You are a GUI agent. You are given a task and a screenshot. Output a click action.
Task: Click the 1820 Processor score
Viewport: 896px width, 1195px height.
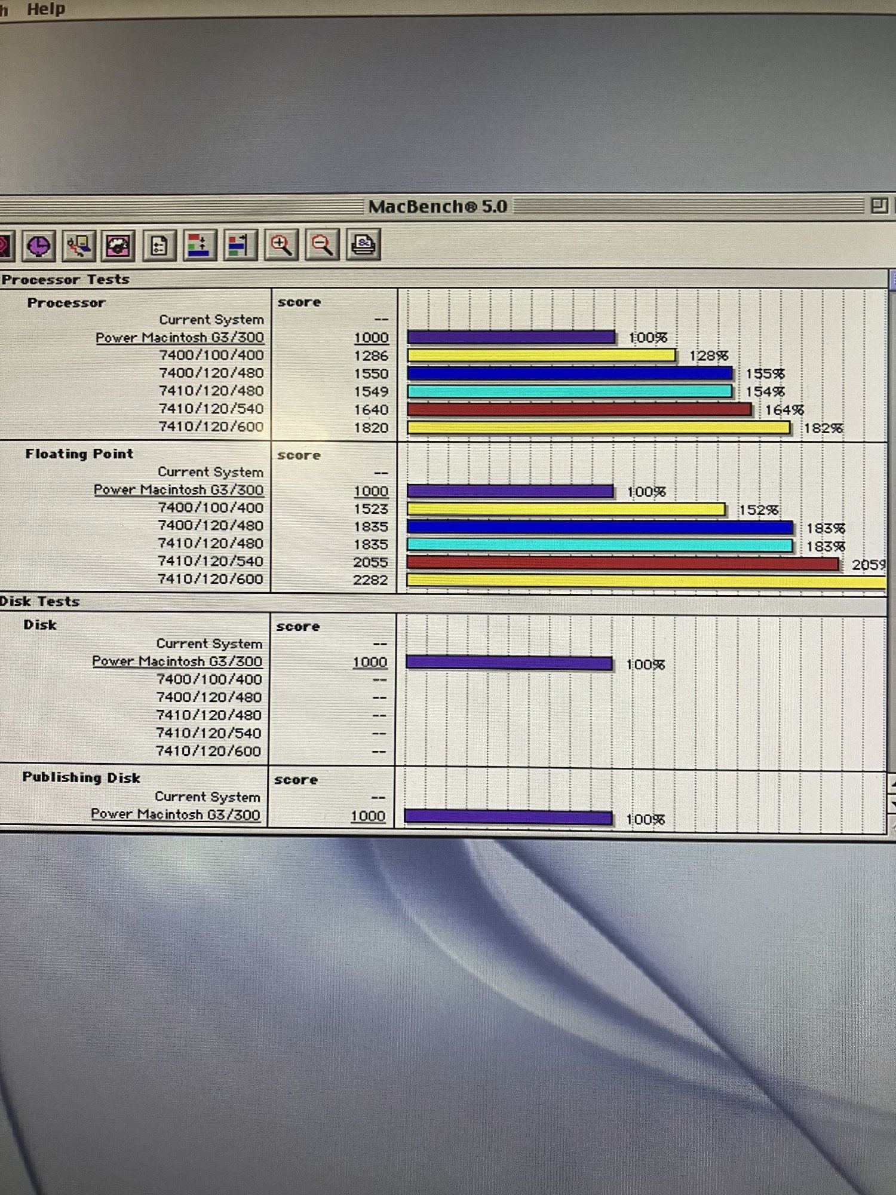(x=371, y=428)
